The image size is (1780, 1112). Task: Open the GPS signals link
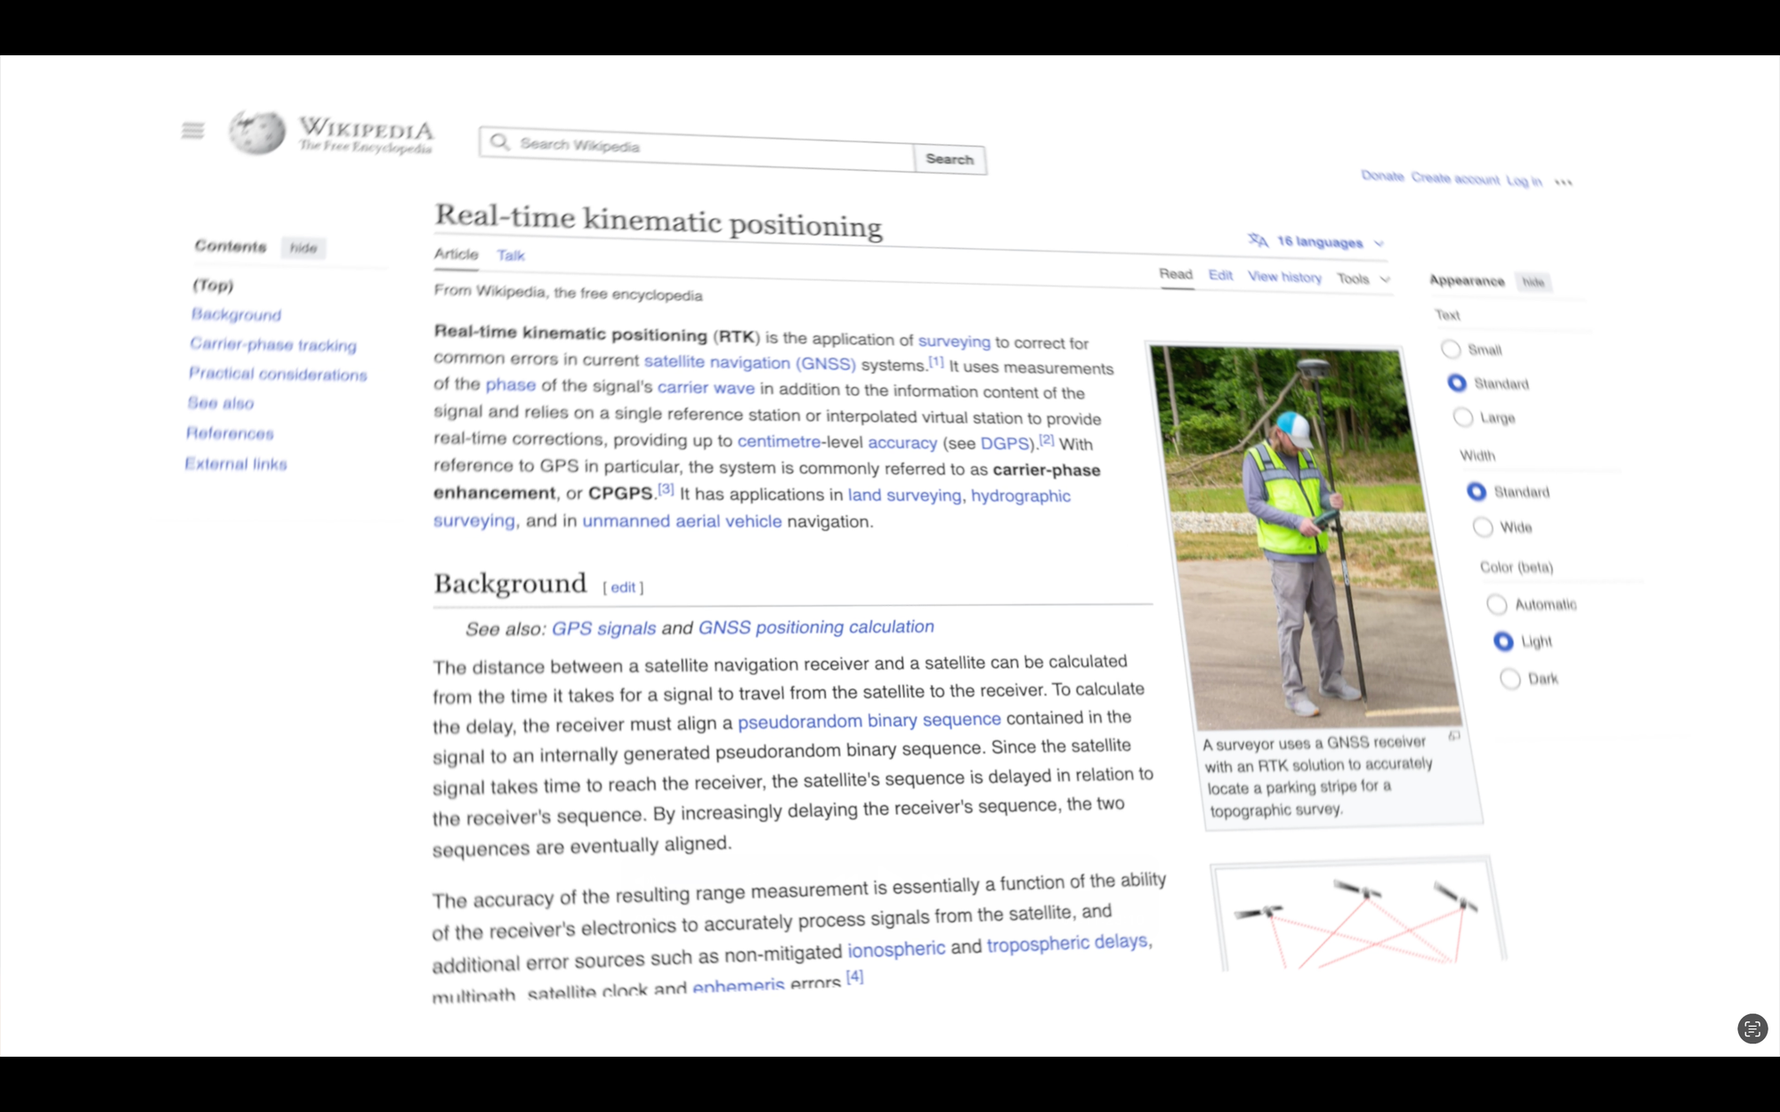coord(603,628)
